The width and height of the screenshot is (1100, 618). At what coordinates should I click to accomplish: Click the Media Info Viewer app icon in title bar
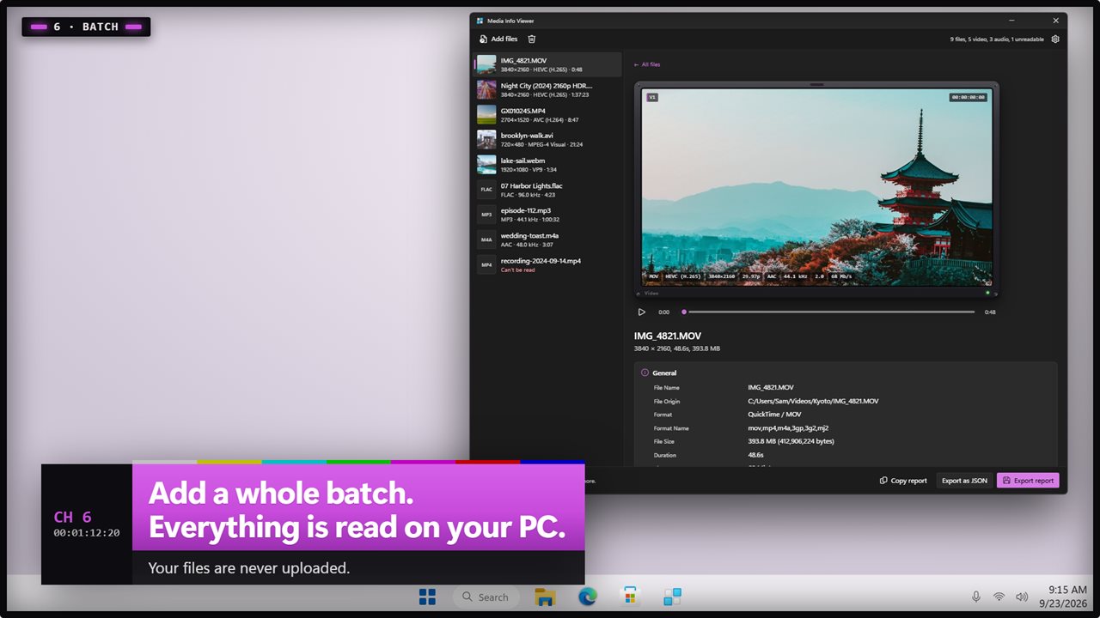480,21
